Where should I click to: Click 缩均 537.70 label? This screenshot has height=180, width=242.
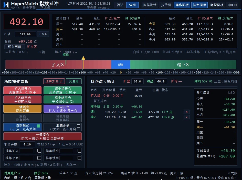pyautogui.click(x=203, y=81)
